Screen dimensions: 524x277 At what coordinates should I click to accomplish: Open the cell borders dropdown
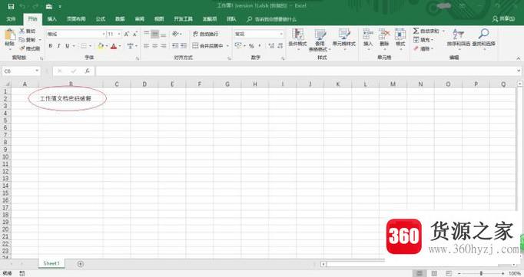point(90,46)
